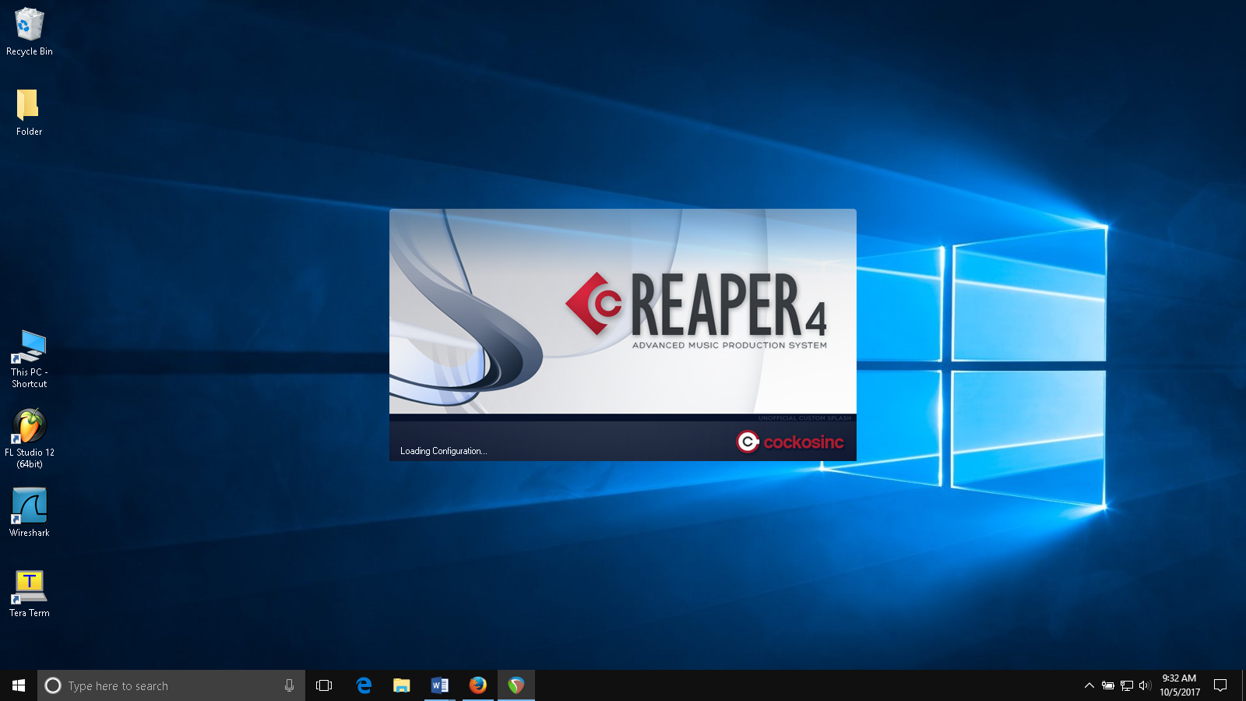Open the volume control
1246x701 pixels.
tap(1143, 685)
